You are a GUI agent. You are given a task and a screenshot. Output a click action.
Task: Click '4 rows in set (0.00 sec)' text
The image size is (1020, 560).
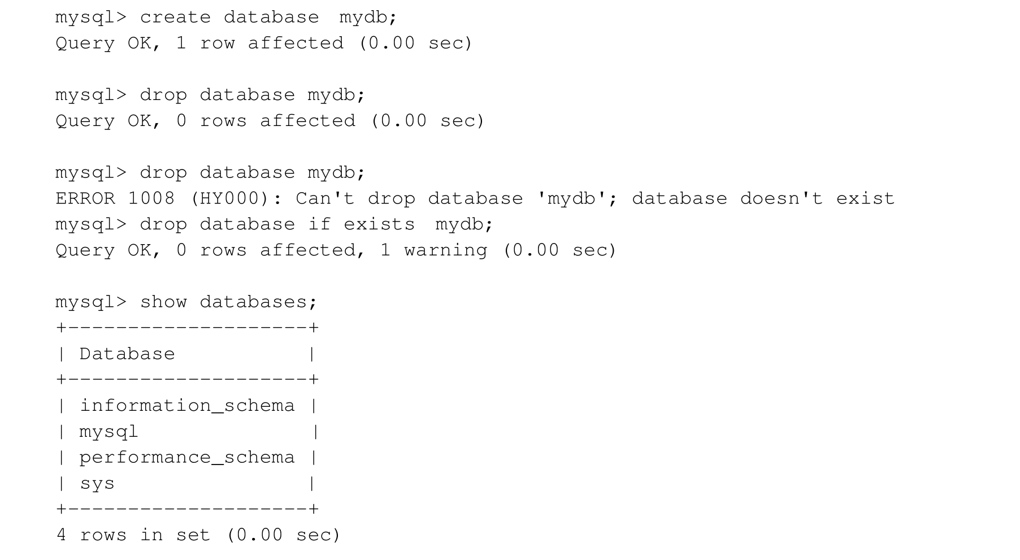(198, 535)
